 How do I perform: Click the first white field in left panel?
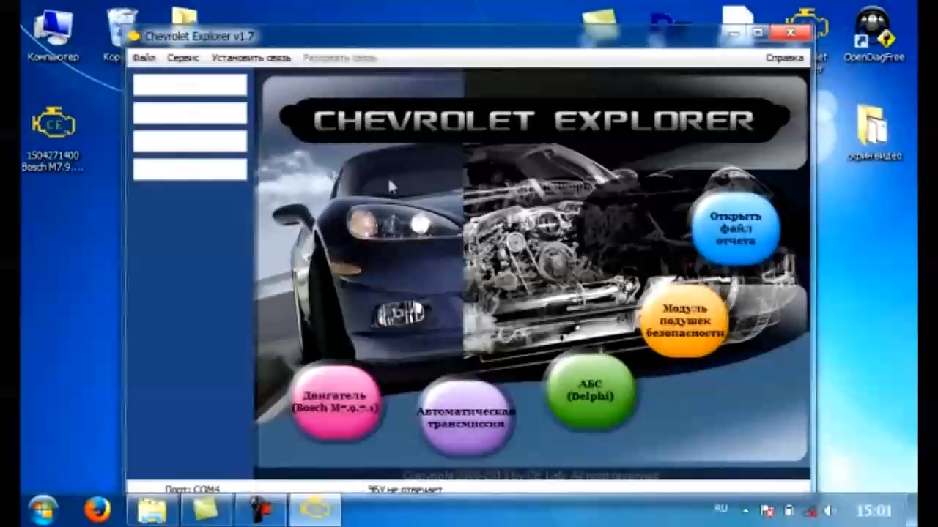[190, 85]
